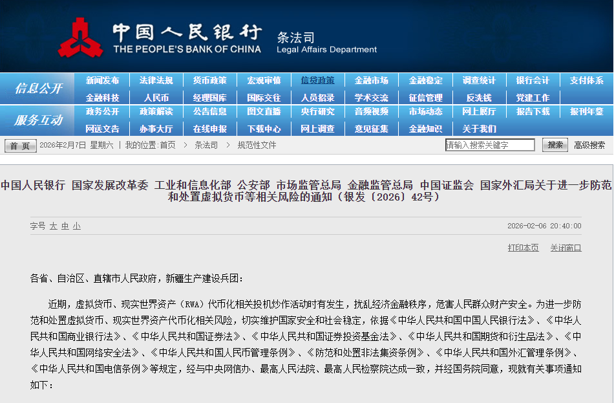Go to 音频视频 page
The height and width of the screenshot is (403, 614).
(371, 111)
